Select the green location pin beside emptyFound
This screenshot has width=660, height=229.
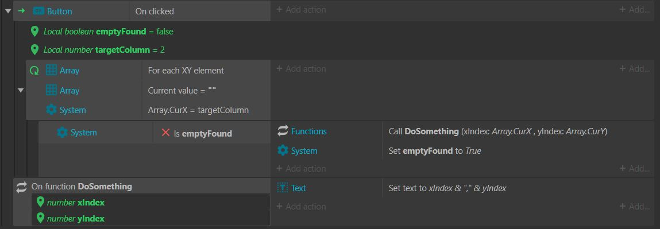(x=35, y=32)
